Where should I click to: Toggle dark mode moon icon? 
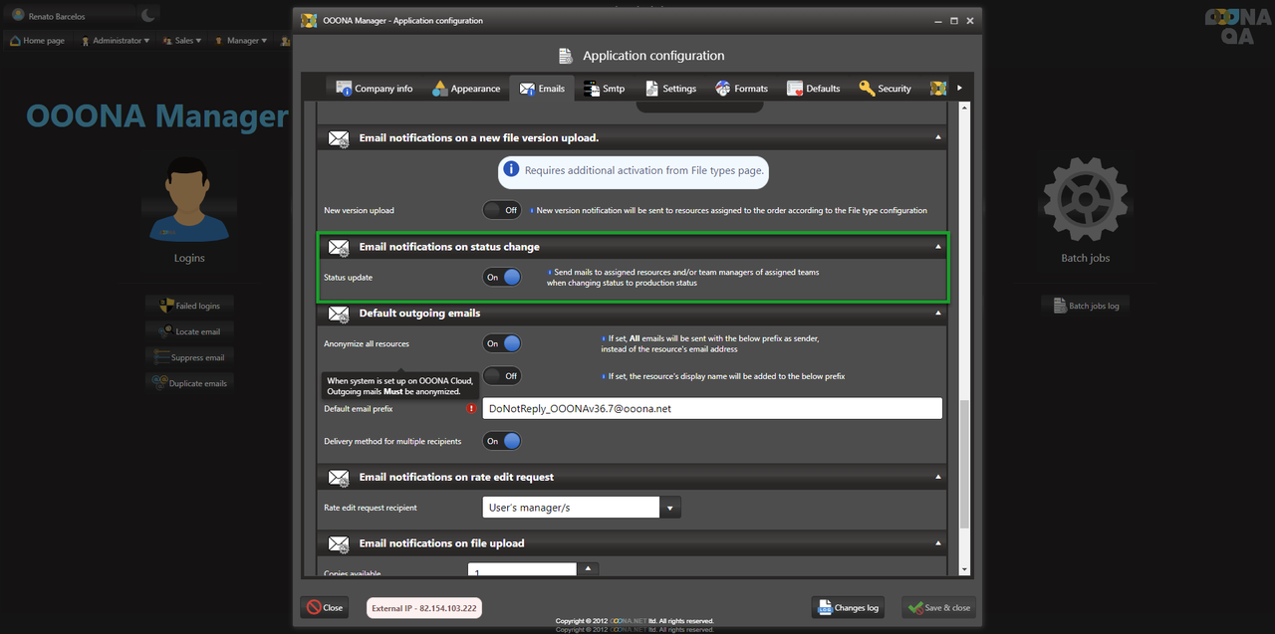click(148, 15)
